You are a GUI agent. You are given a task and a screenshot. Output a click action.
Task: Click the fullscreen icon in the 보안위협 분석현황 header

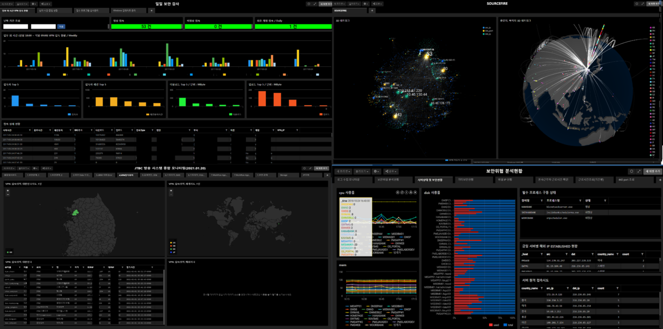(639, 171)
